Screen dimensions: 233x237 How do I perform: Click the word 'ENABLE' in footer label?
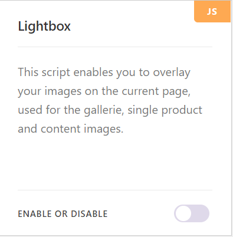click(35, 214)
